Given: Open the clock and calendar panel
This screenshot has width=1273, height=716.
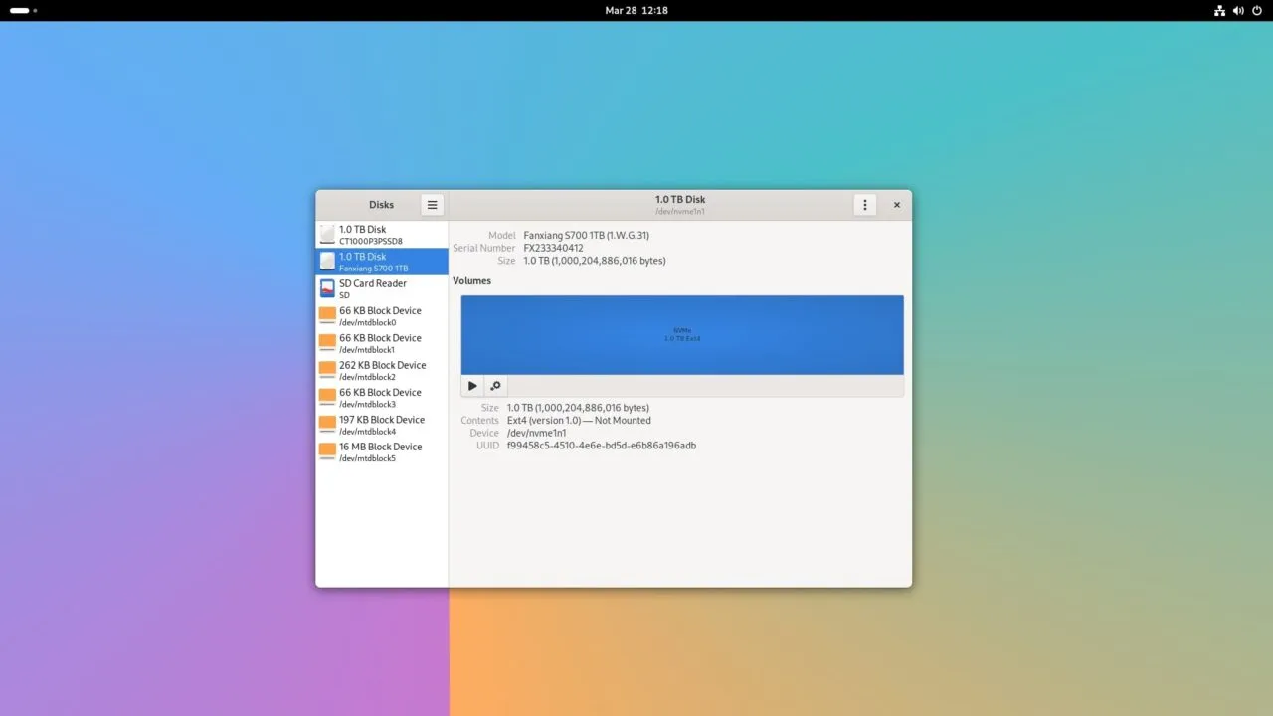Looking at the screenshot, I should click(x=636, y=10).
